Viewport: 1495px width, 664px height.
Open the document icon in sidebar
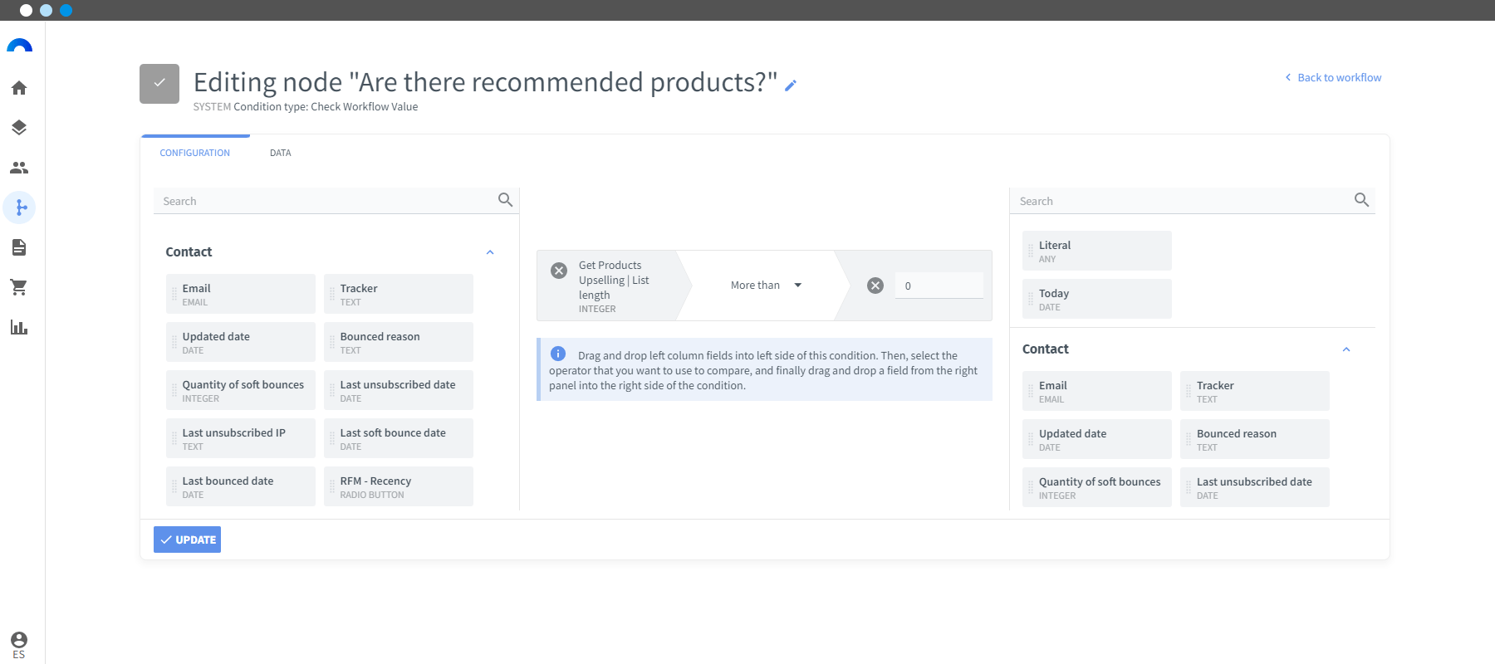[x=19, y=247]
